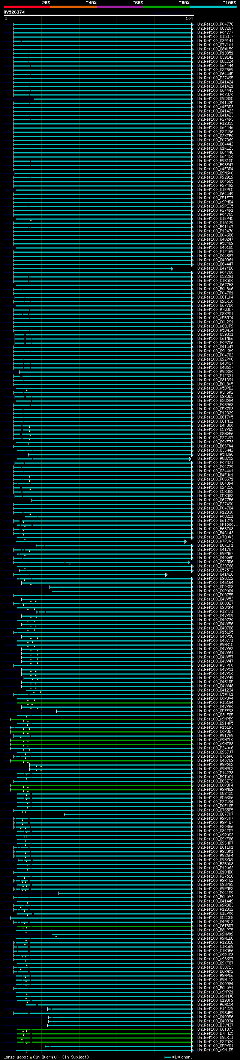Open the hit label UniRef100_Q5CCK8
This screenshot has width=240, height=1060.
click(215, 917)
